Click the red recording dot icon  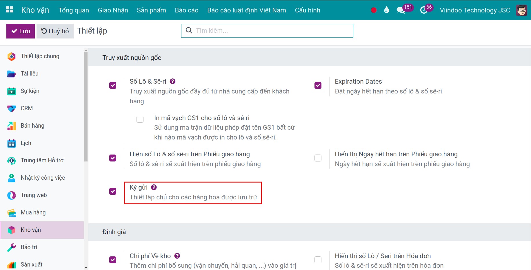374,10
